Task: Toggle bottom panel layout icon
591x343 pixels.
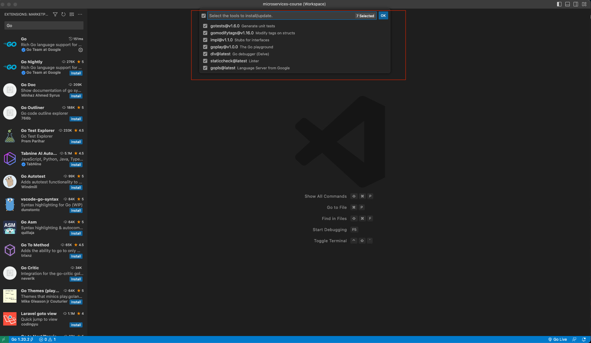Action: (x=568, y=4)
